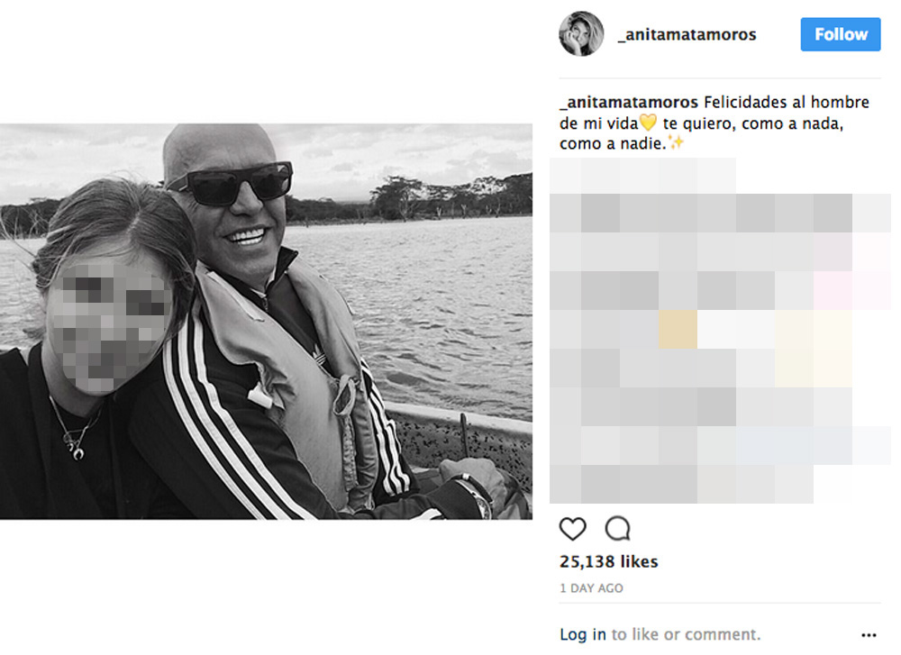Screen dimensions: 901x655
Task: Follow the _anitamatamoros account
Action: [x=840, y=34]
